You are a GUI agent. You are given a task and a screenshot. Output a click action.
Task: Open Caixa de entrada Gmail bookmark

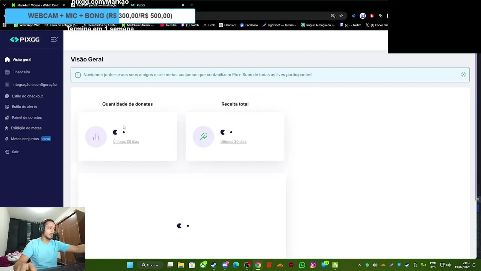61,25
